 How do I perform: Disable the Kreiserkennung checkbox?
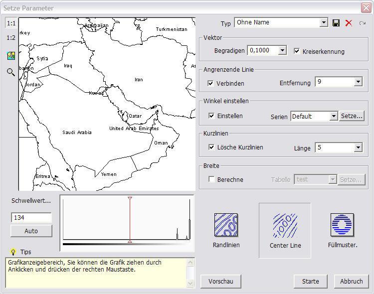(297, 51)
